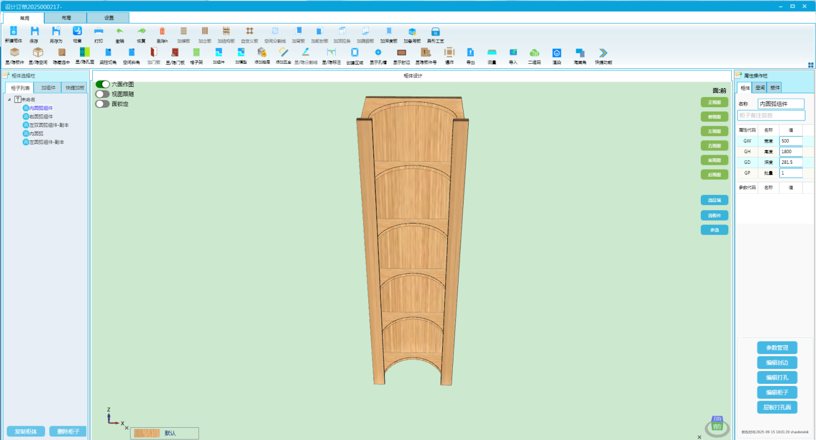Select the 爆炸 (explode view) tool
Screen dimensions: 816x440
(449, 53)
